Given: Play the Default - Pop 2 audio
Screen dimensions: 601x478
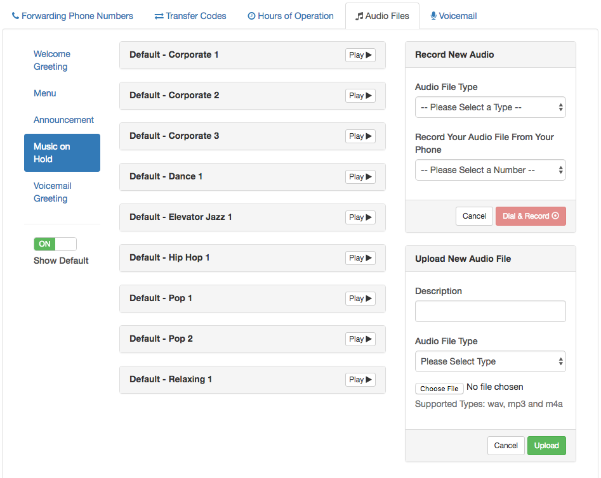Looking at the screenshot, I should 360,339.
